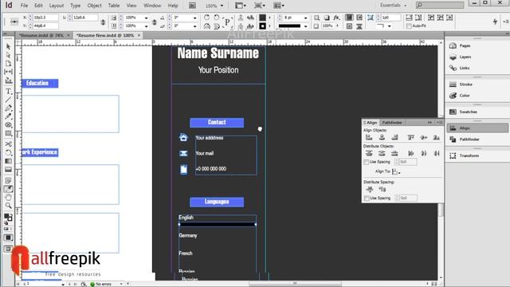Switch to the Resume.indd document tab
This screenshot has height=287, width=510.
click(41, 35)
